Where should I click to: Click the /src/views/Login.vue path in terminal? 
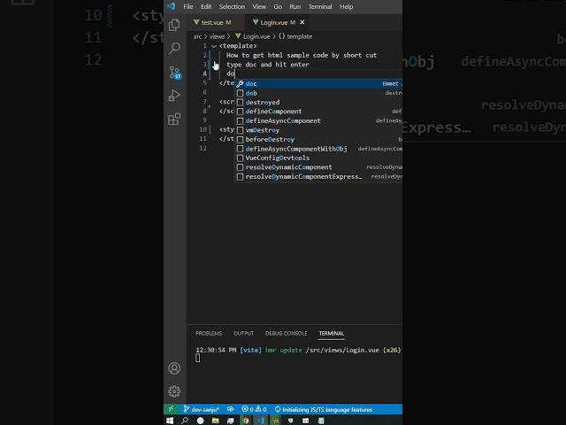(x=342, y=350)
